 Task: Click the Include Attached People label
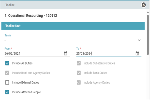tap(26, 92)
